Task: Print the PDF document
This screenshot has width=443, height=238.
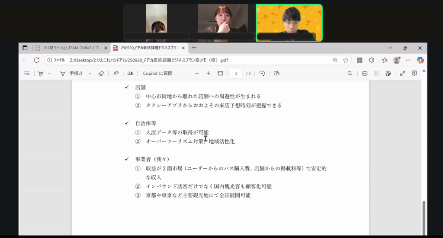Action: [365, 74]
